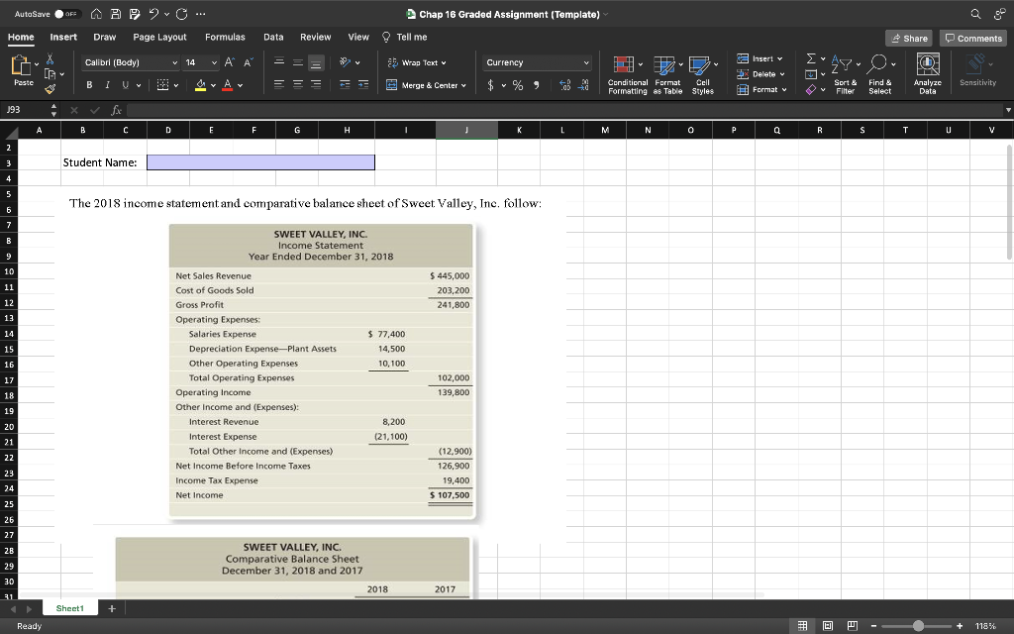The width and height of the screenshot is (1014, 634).
Task: Increase font size with larger A icon
Action: tap(229, 62)
